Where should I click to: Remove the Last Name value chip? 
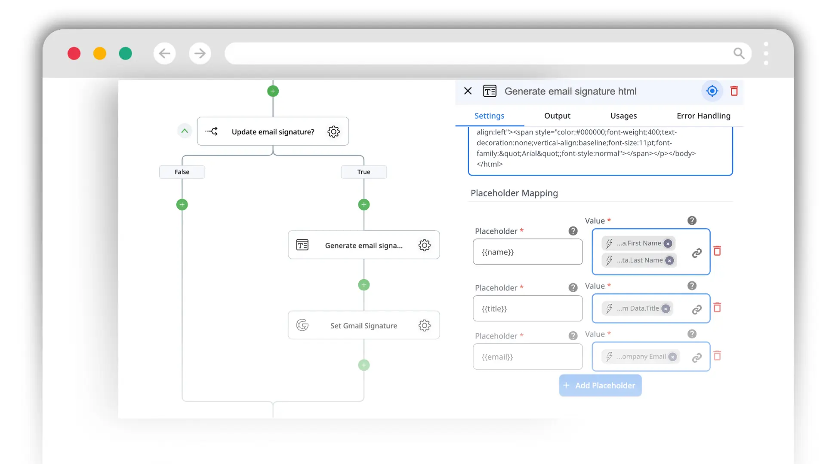pyautogui.click(x=669, y=260)
